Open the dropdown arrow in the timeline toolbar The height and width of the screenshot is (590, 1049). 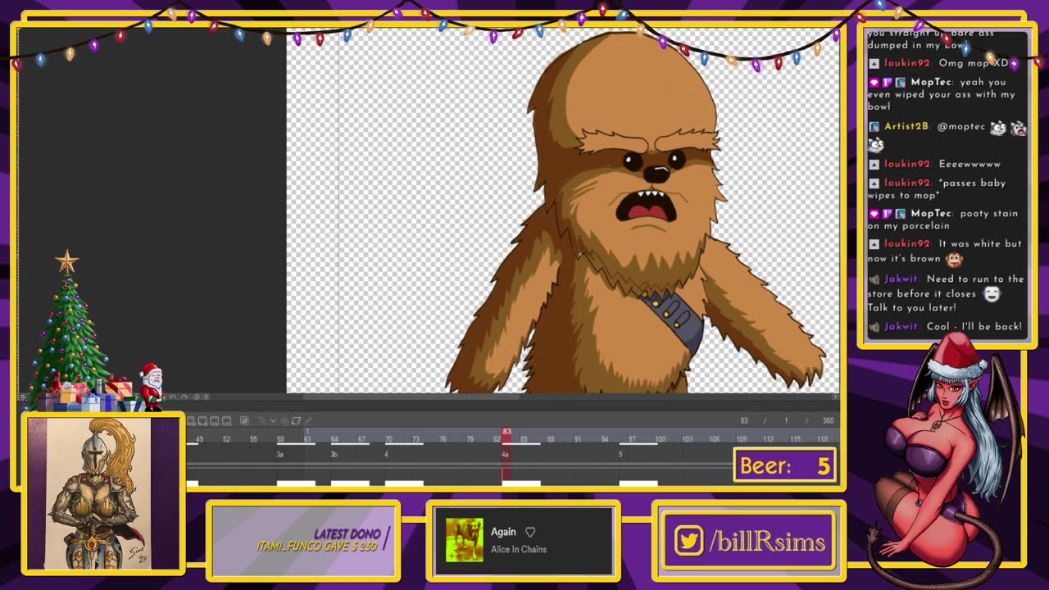pos(273,421)
